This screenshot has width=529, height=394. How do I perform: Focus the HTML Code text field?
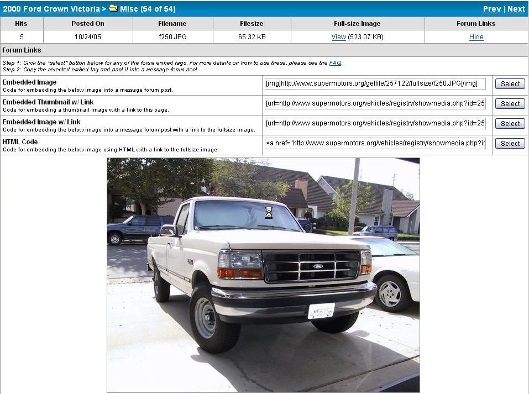pos(375,143)
